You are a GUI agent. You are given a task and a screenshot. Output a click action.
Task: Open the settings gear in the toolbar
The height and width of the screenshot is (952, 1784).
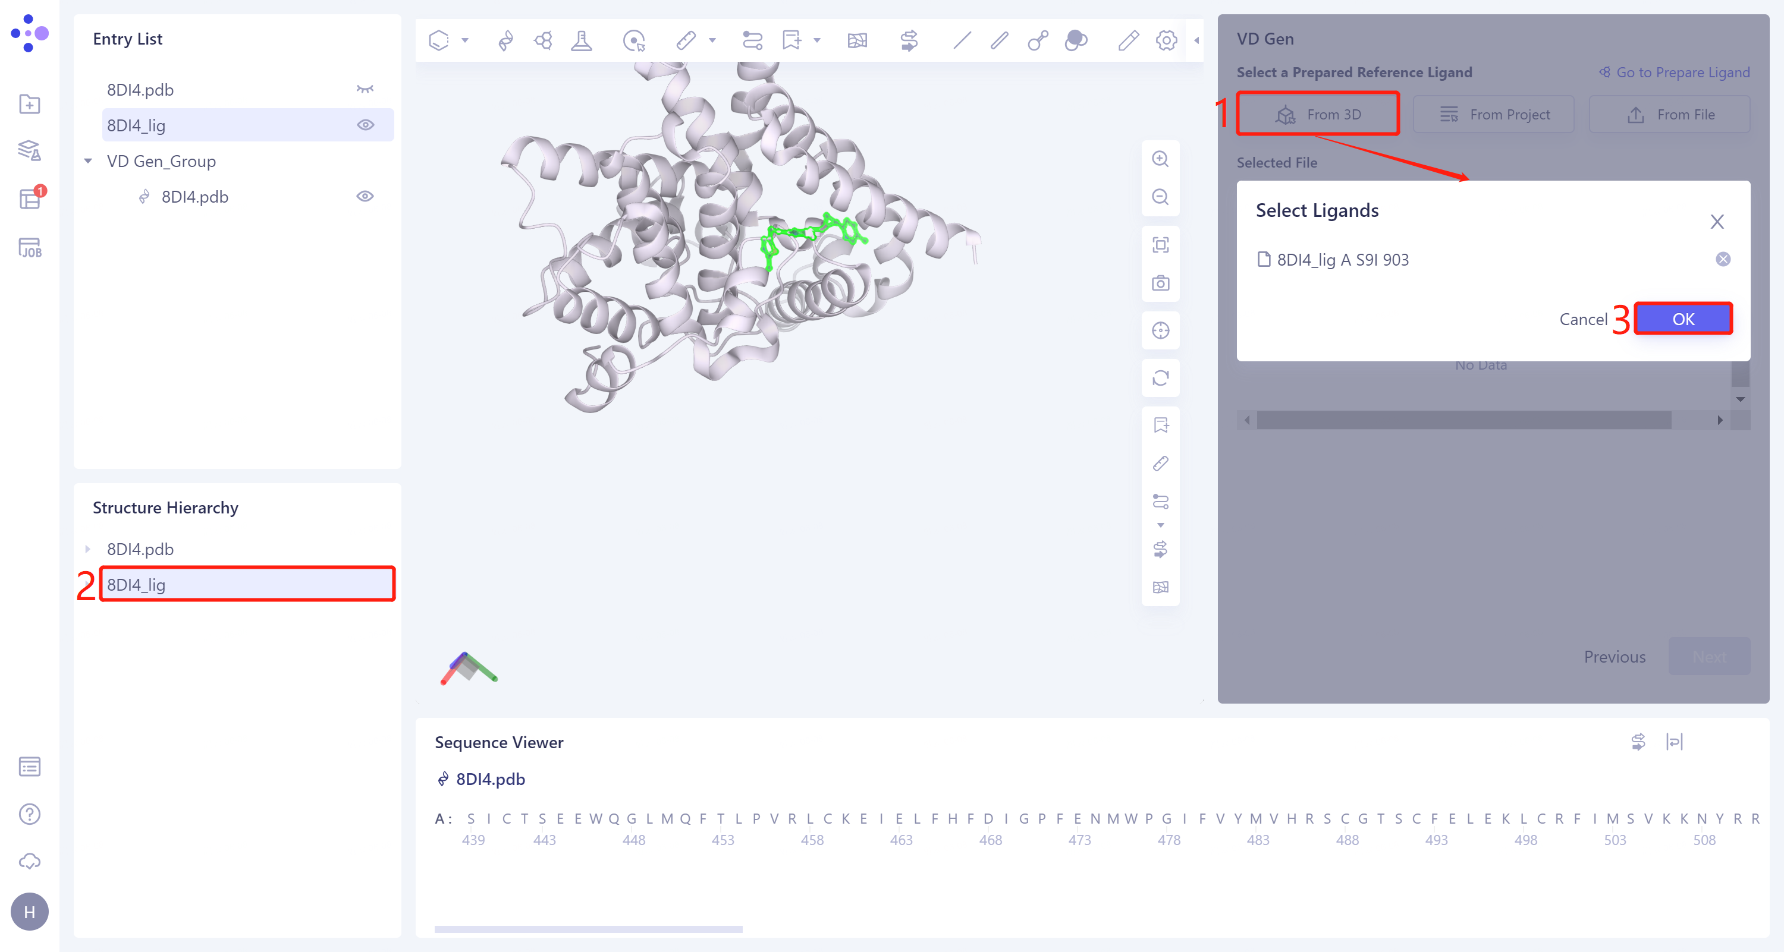(1166, 40)
